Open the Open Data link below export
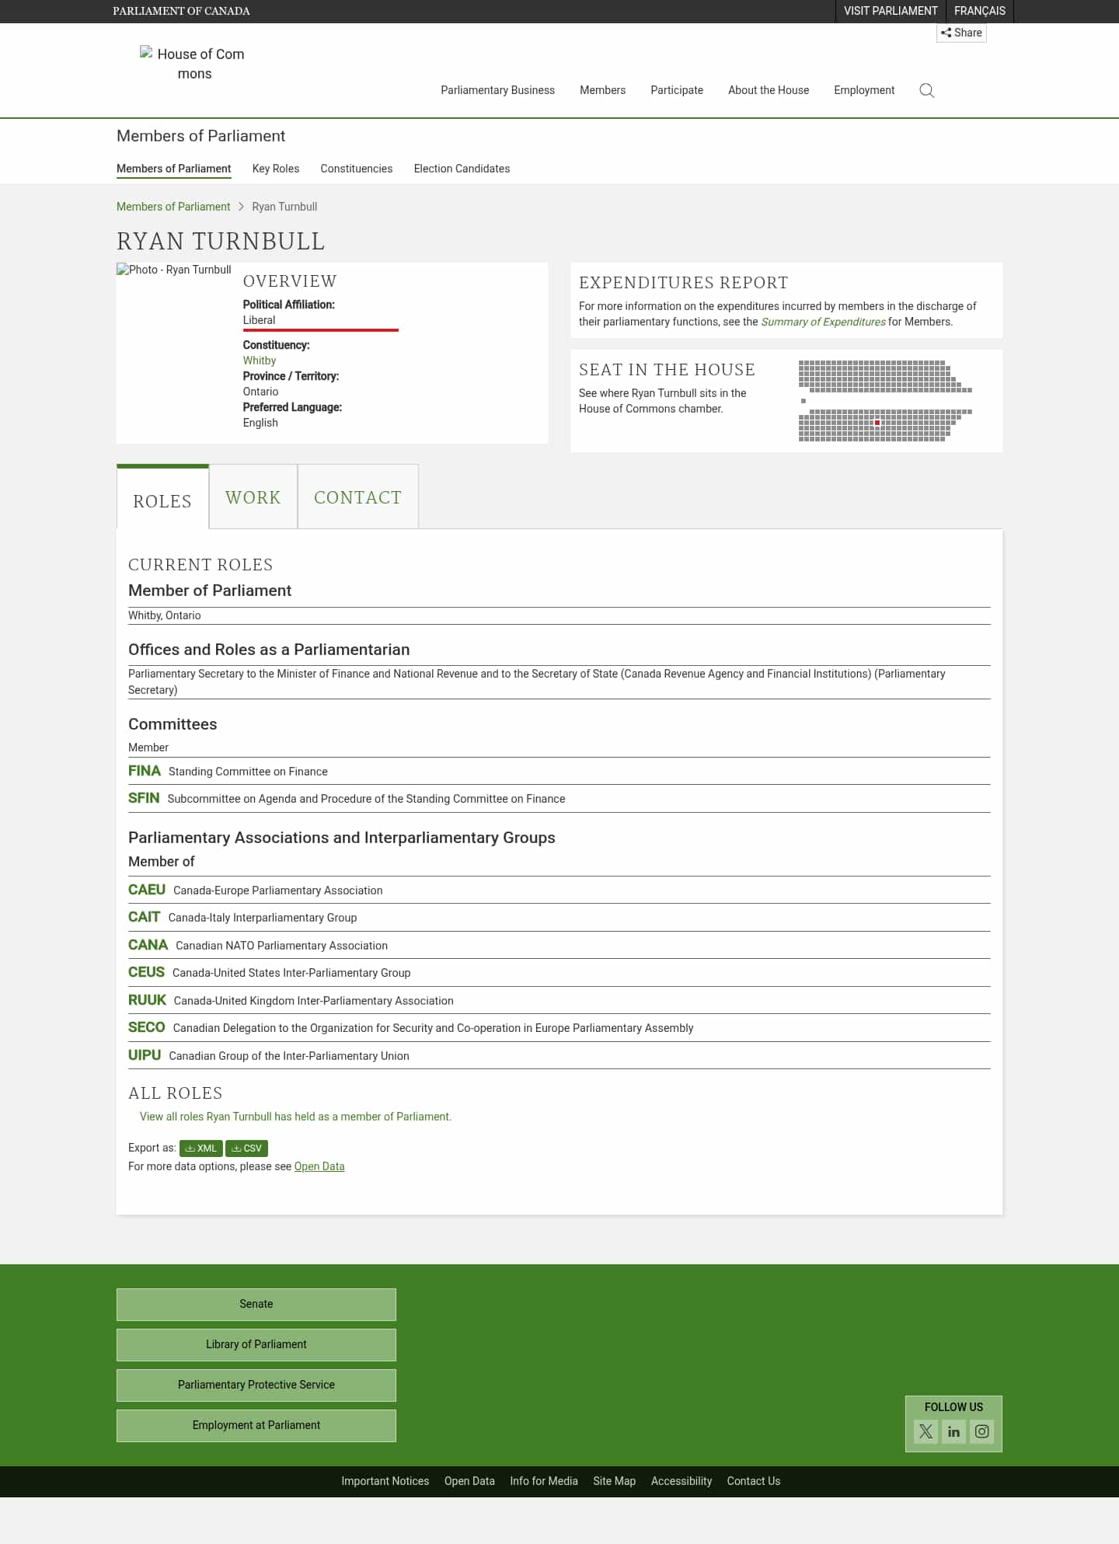 coord(319,1166)
